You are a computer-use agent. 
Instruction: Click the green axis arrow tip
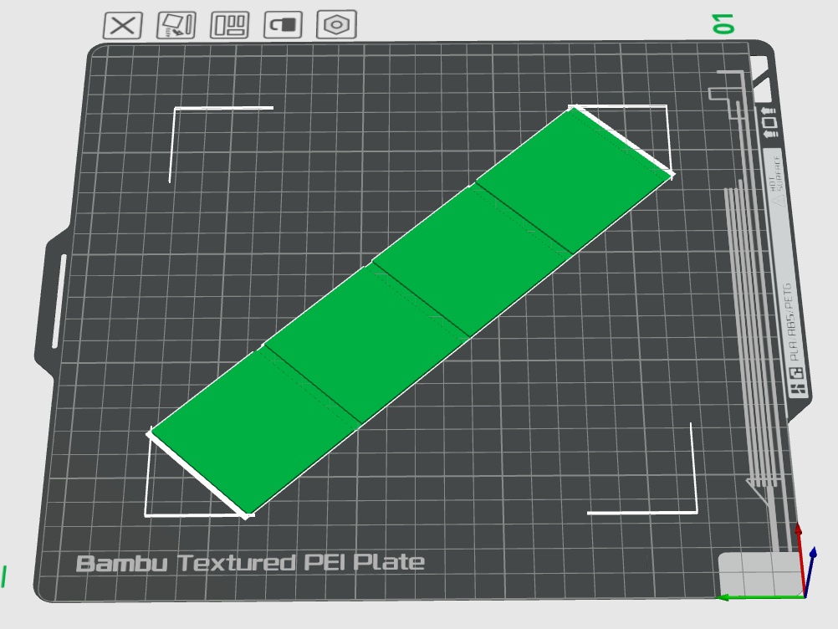(723, 597)
